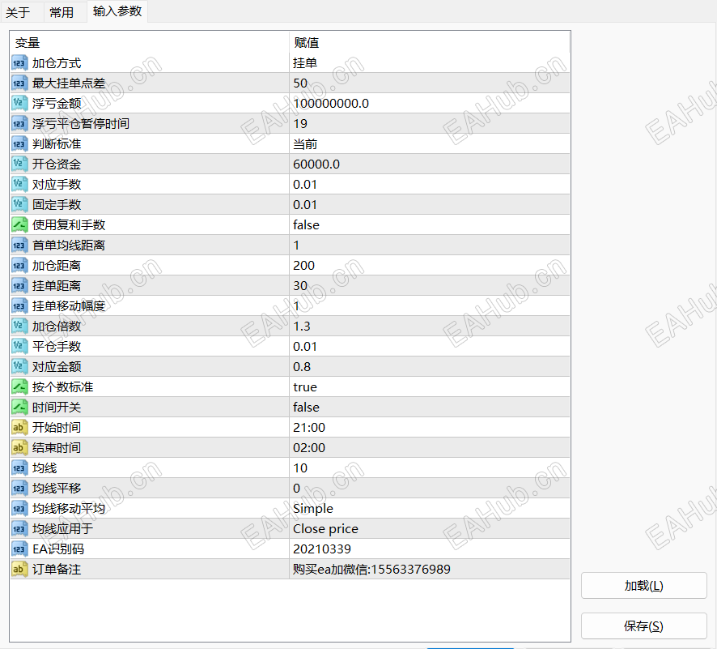Click the double-type icon beside 浮亏金额
The image size is (717, 649).
(x=19, y=103)
